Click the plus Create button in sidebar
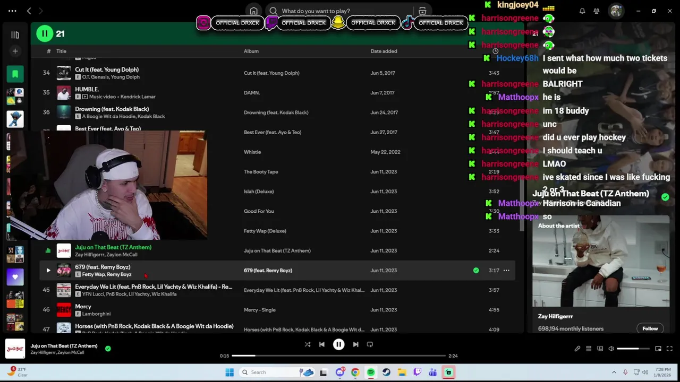This screenshot has height=382, width=680. coord(15,51)
